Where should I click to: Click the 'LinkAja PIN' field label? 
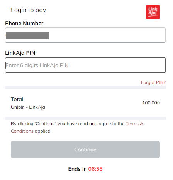click(20, 53)
